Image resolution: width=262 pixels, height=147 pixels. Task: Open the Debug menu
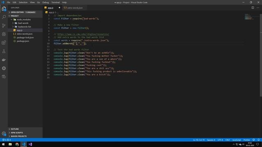click(45, 2)
